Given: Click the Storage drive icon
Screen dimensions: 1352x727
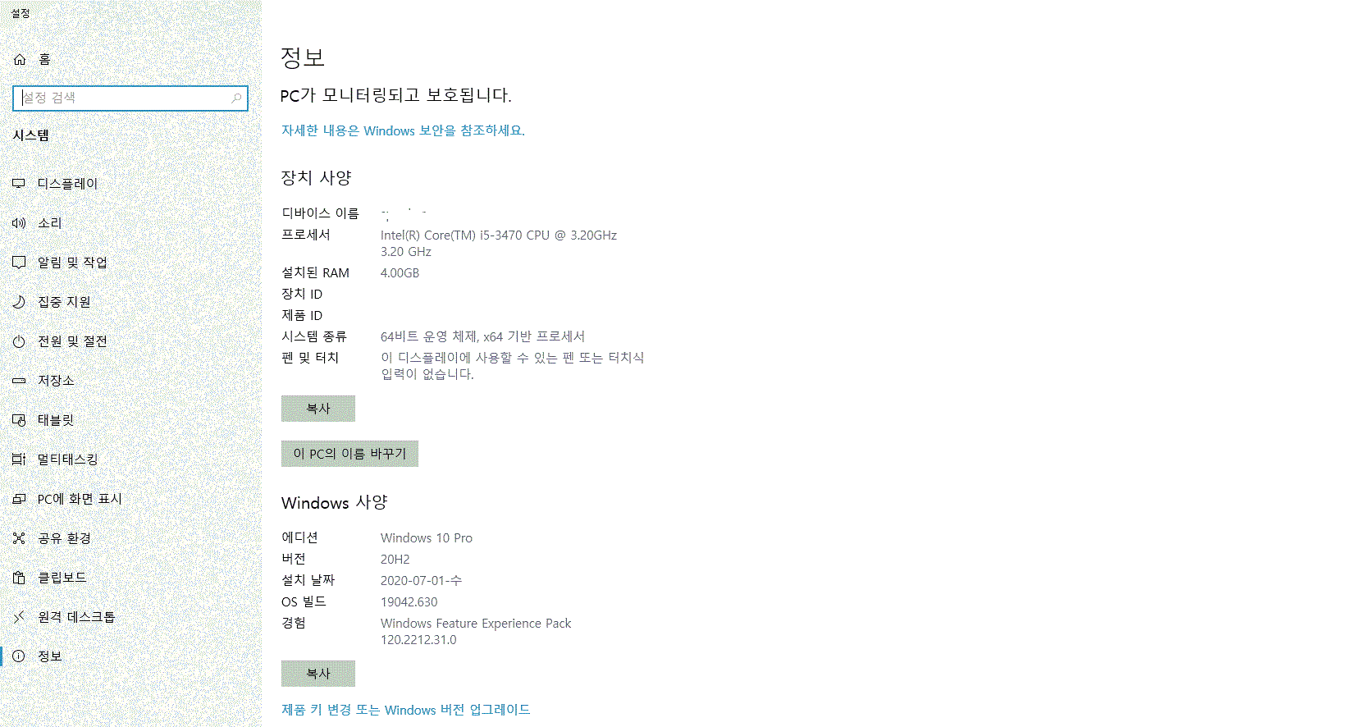Looking at the screenshot, I should (19, 381).
